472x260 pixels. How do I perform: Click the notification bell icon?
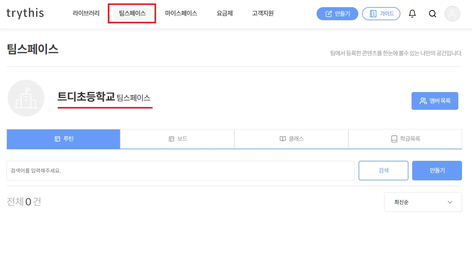[x=412, y=14]
